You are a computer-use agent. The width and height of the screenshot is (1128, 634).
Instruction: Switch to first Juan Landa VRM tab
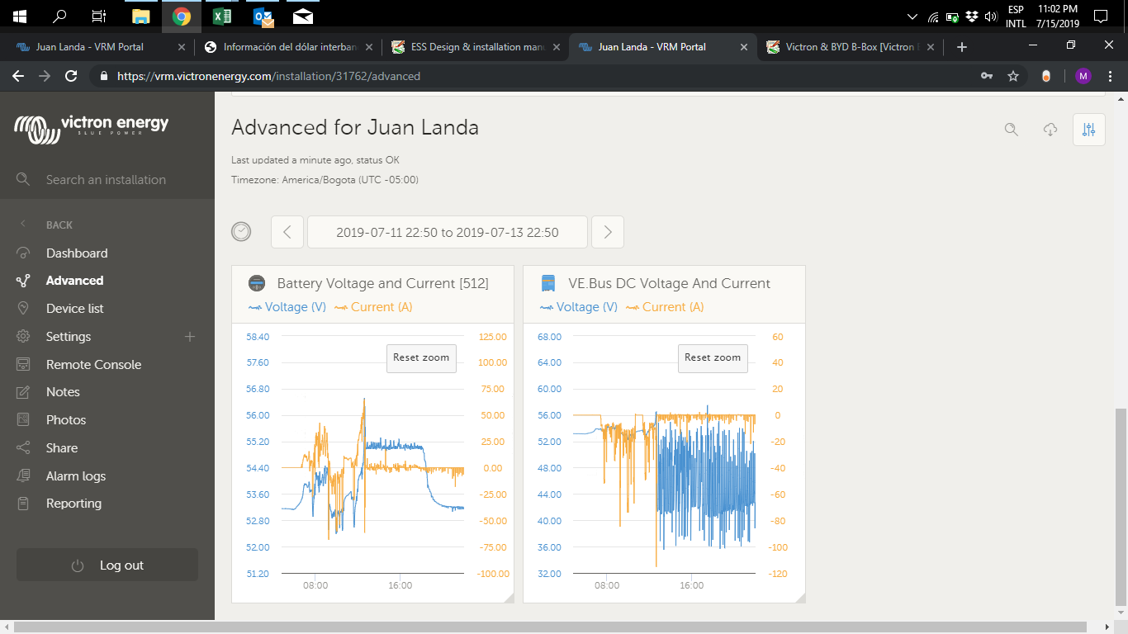click(102, 47)
